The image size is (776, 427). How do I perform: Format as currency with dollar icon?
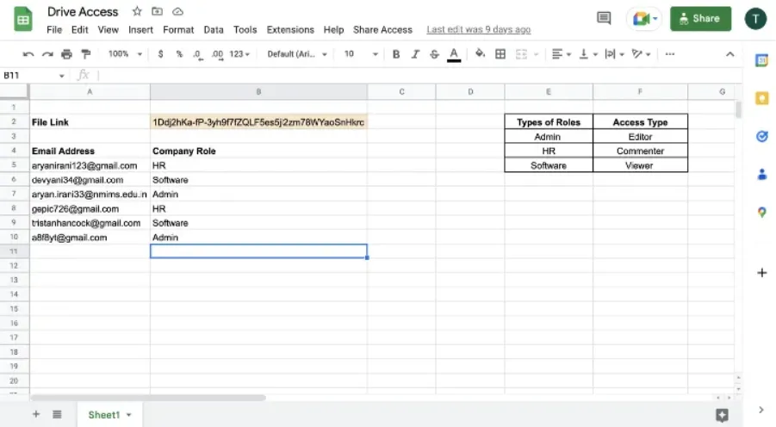(x=160, y=54)
